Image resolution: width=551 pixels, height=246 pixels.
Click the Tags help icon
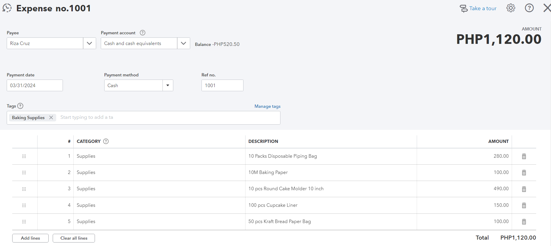point(20,106)
